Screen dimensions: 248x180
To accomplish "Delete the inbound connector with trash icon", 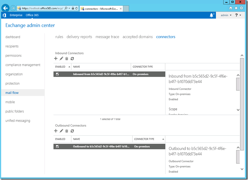I will [67, 59].
